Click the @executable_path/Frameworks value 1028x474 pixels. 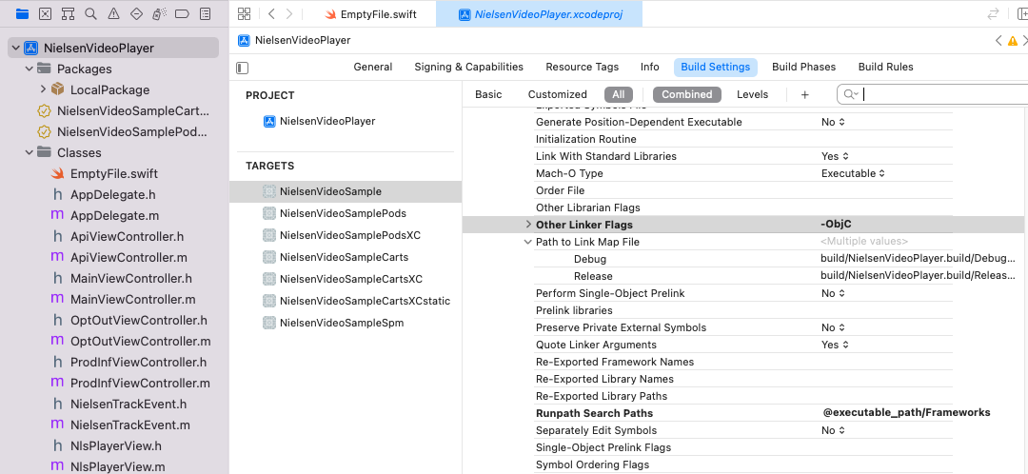click(x=907, y=412)
